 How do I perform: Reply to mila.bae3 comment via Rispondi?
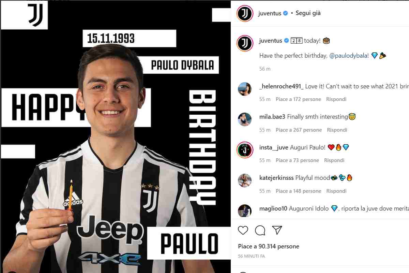(337, 130)
